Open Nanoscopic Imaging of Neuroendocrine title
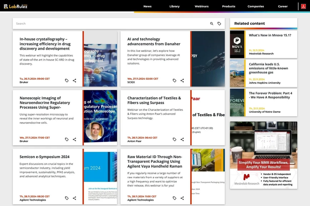Image resolution: width=310 pixels, height=206 pixels. pos(45,103)
